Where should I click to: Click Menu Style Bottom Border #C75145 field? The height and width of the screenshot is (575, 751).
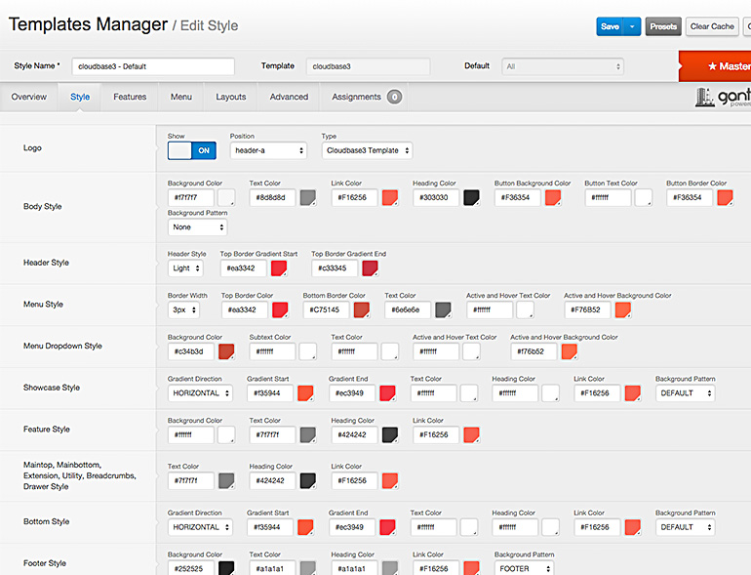[327, 309]
